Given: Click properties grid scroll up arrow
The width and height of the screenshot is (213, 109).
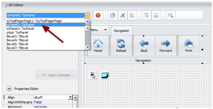Looking at the screenshot, I should (x=75, y=97).
